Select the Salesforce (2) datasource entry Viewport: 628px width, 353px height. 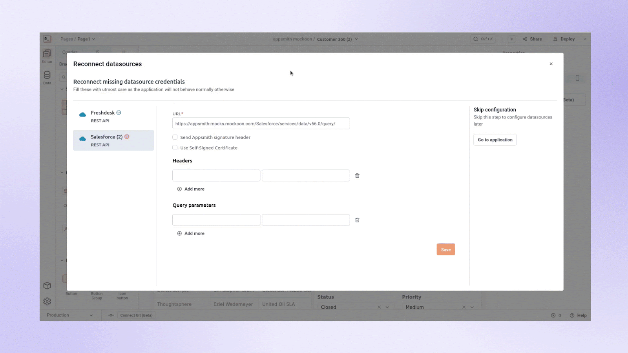pyautogui.click(x=113, y=140)
